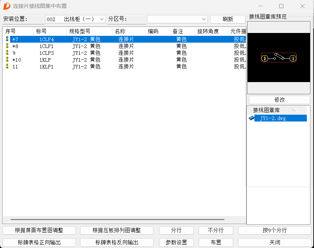
Task: Click the connector icon in row 11
Action: [x=7, y=66]
